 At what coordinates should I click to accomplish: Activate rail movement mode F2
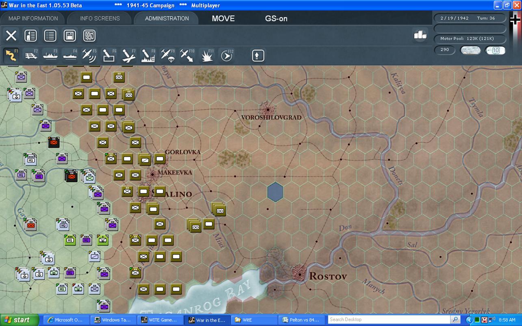click(31, 55)
